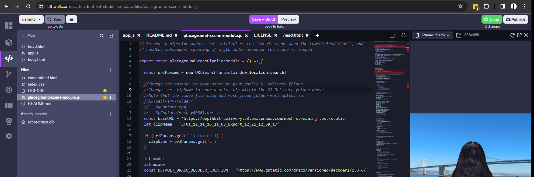Close the LICENSE tab
Viewport: 534px width, 177px height.
coord(275,35)
